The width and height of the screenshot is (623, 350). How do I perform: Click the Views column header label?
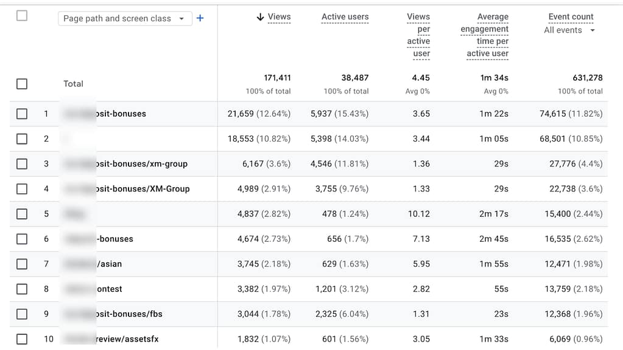tap(278, 17)
